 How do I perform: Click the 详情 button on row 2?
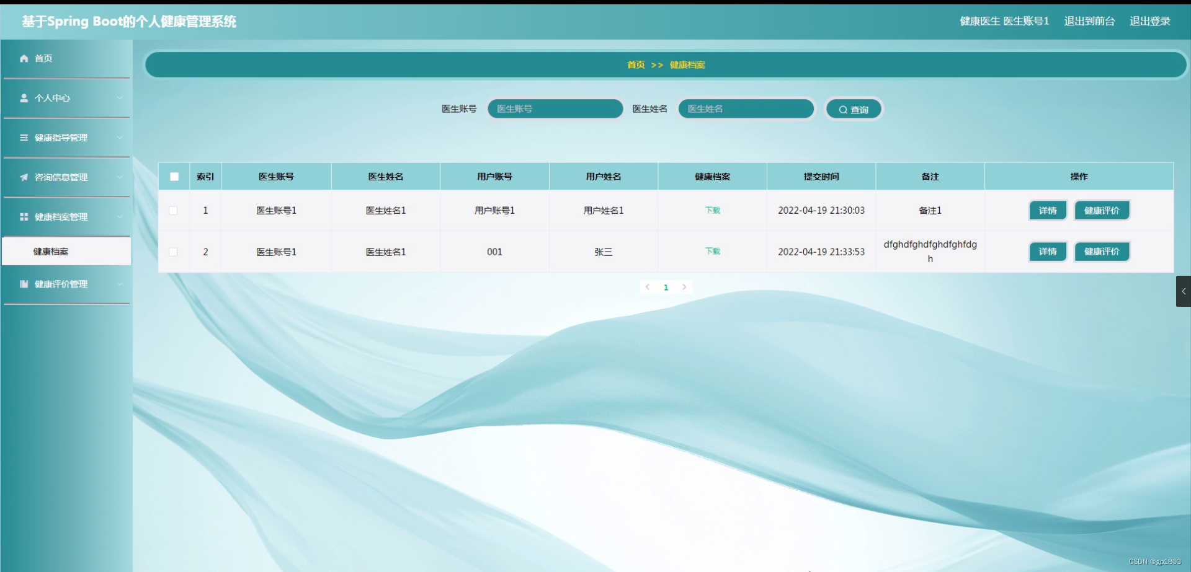(x=1047, y=252)
